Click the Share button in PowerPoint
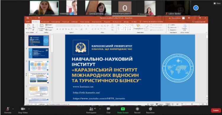Viewport: 222px width, 115px height. (x=199, y=22)
